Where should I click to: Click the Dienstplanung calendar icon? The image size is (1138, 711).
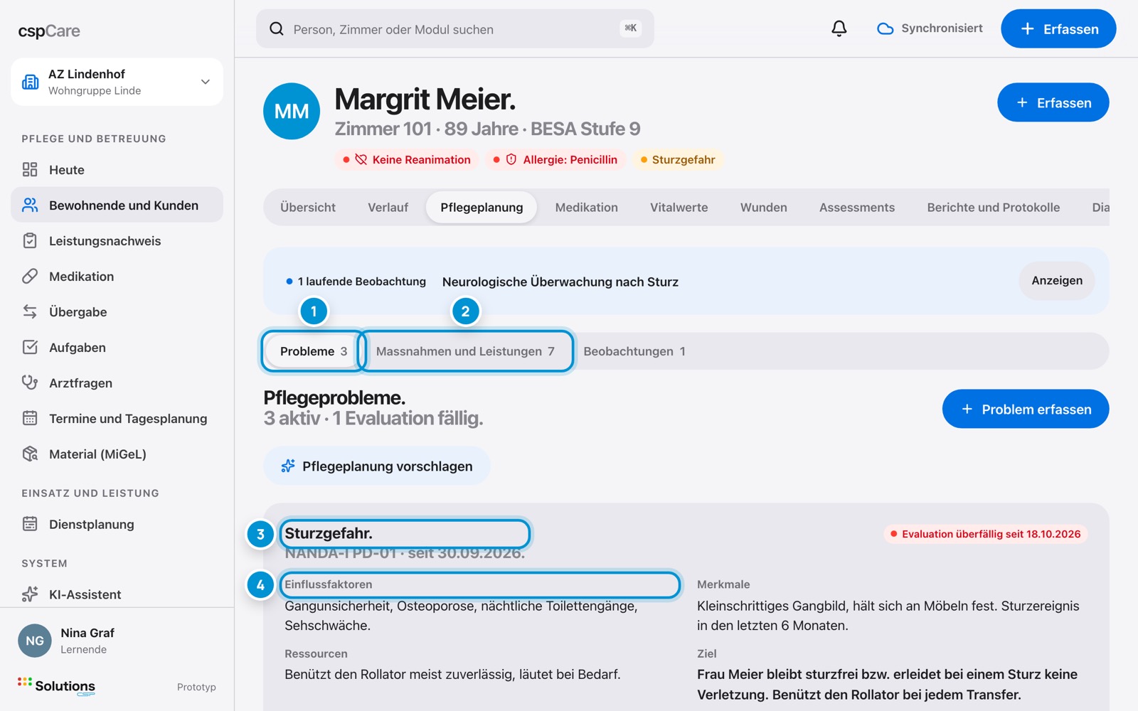pyautogui.click(x=30, y=524)
